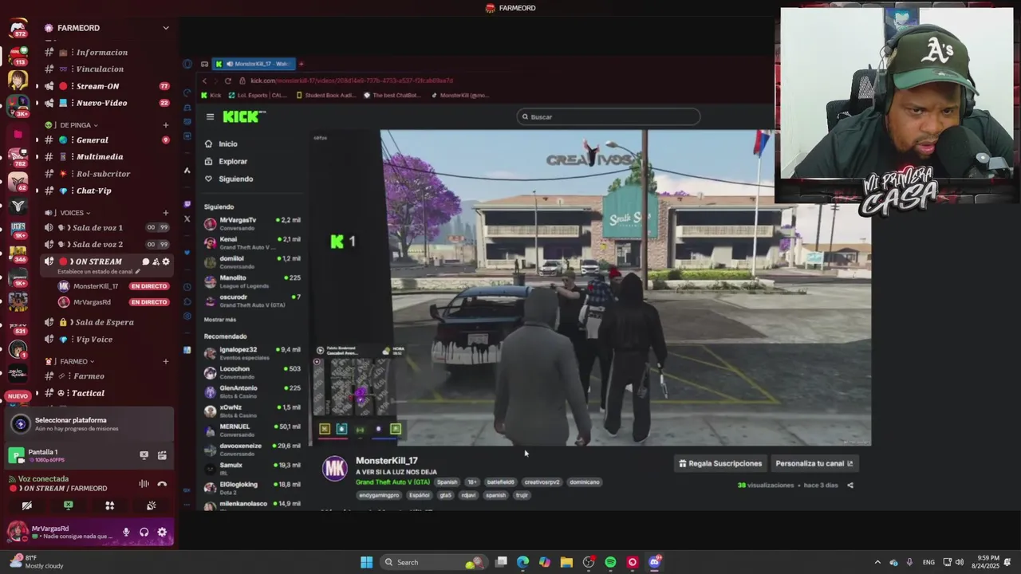The image size is (1021, 574).
Task: Toggle headphone deafen in Discord user panel
Action: [144, 532]
